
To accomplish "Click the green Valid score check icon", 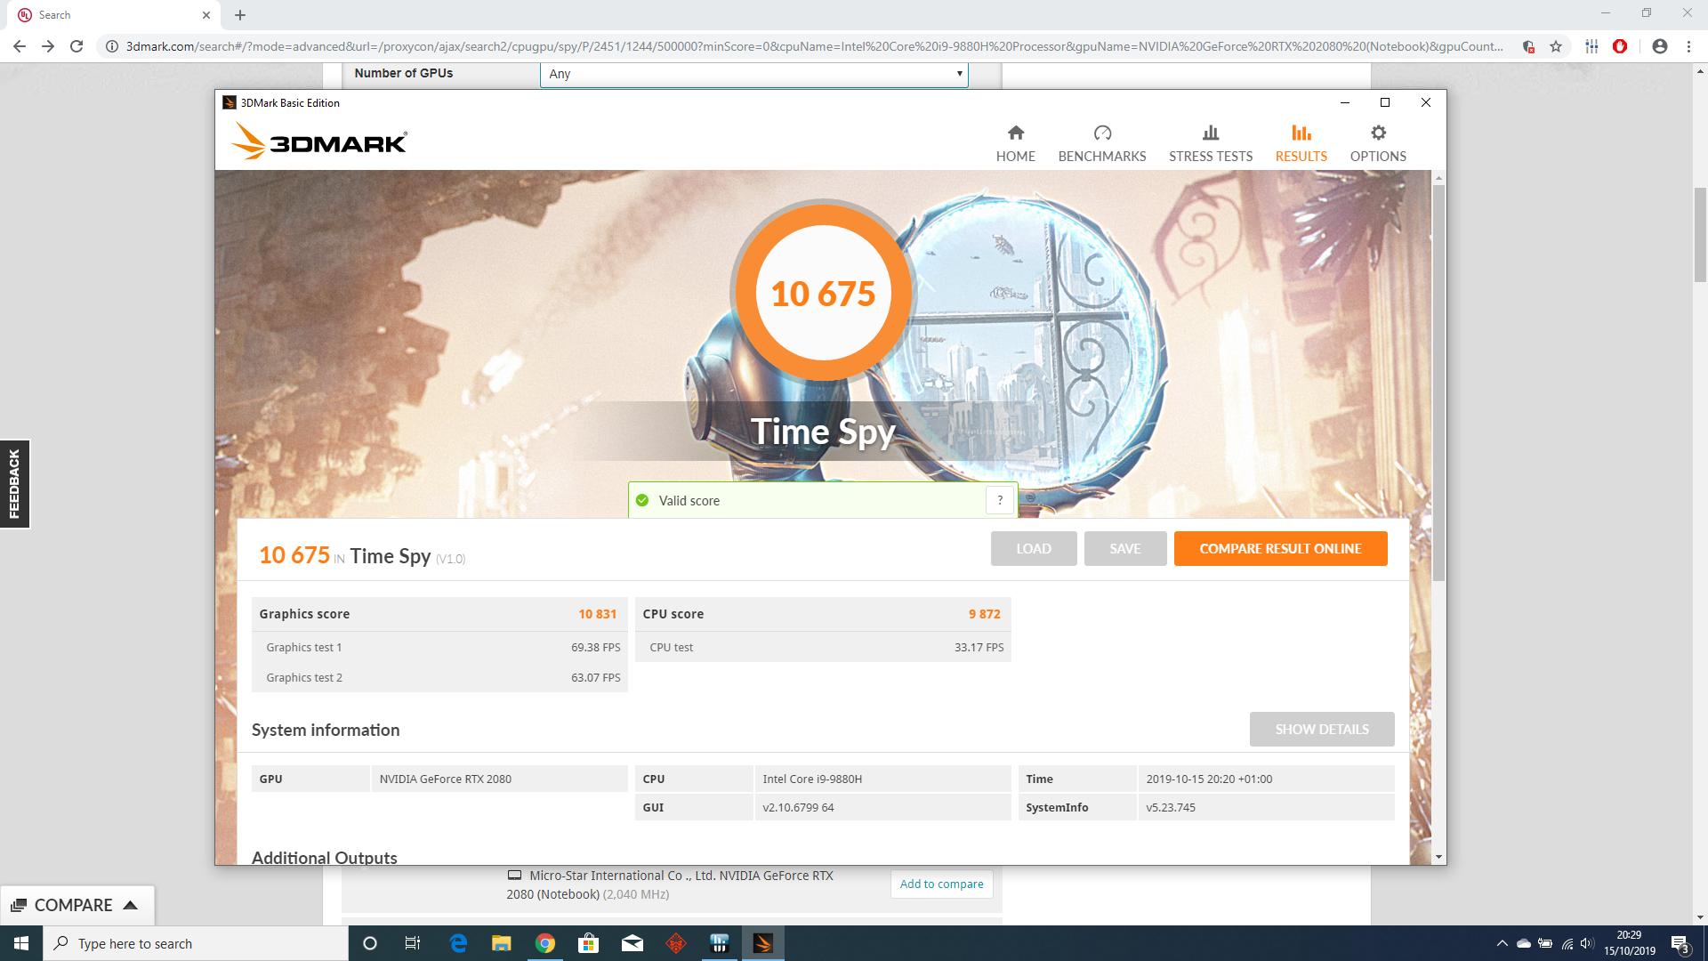I will (642, 500).
